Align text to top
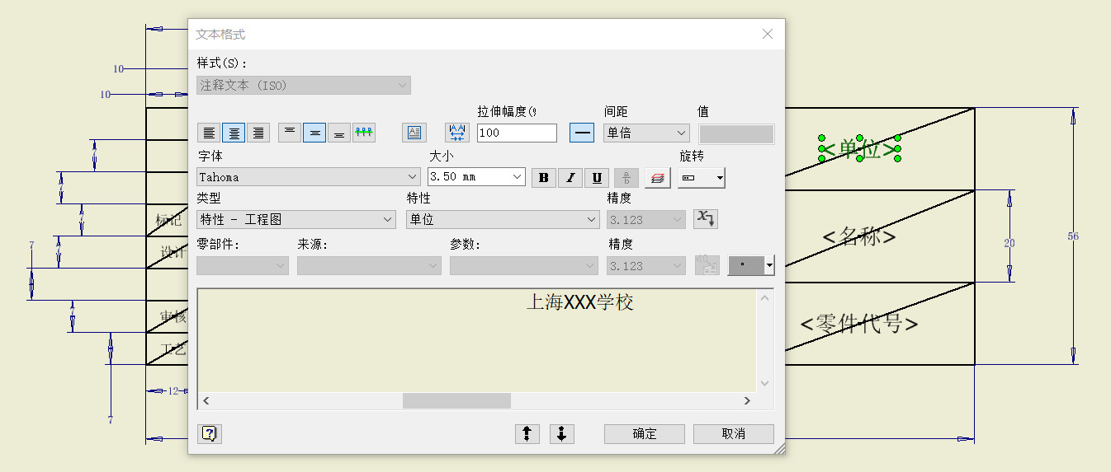The height and width of the screenshot is (472, 1111). tap(290, 133)
